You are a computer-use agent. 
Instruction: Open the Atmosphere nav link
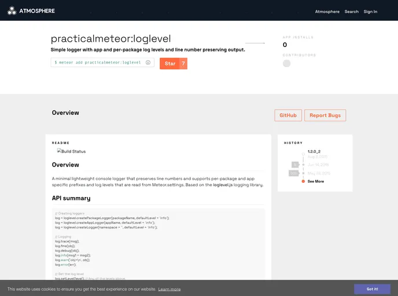click(327, 12)
